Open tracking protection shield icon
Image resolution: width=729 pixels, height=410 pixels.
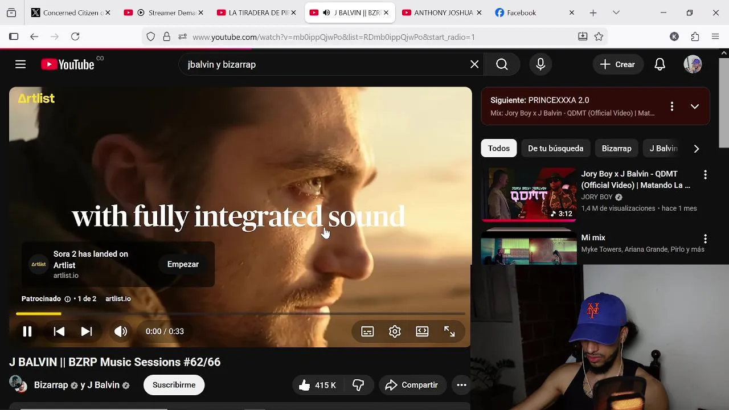[150, 36]
